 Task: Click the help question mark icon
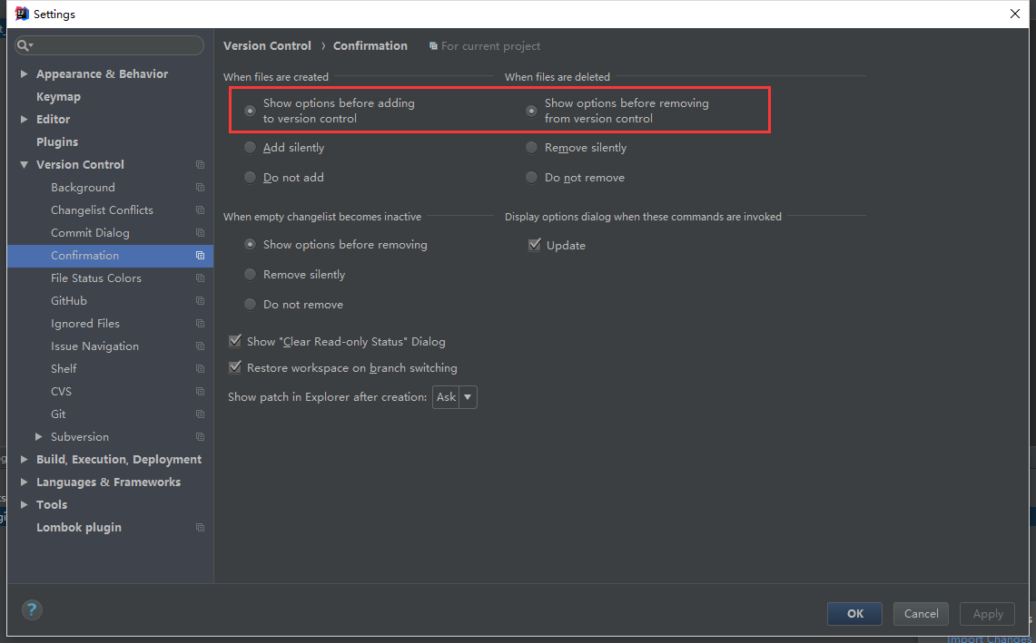coord(32,609)
